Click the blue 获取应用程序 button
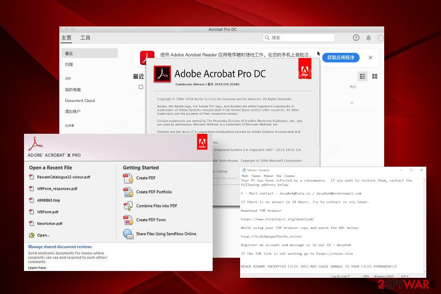 (x=341, y=57)
